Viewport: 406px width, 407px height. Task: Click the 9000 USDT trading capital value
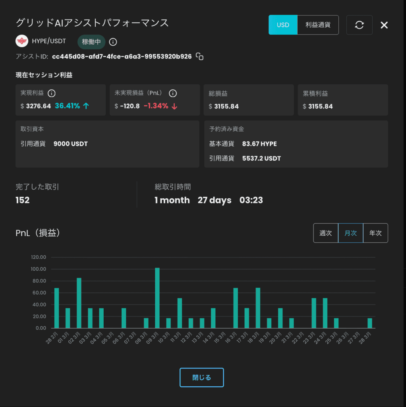pyautogui.click(x=71, y=144)
